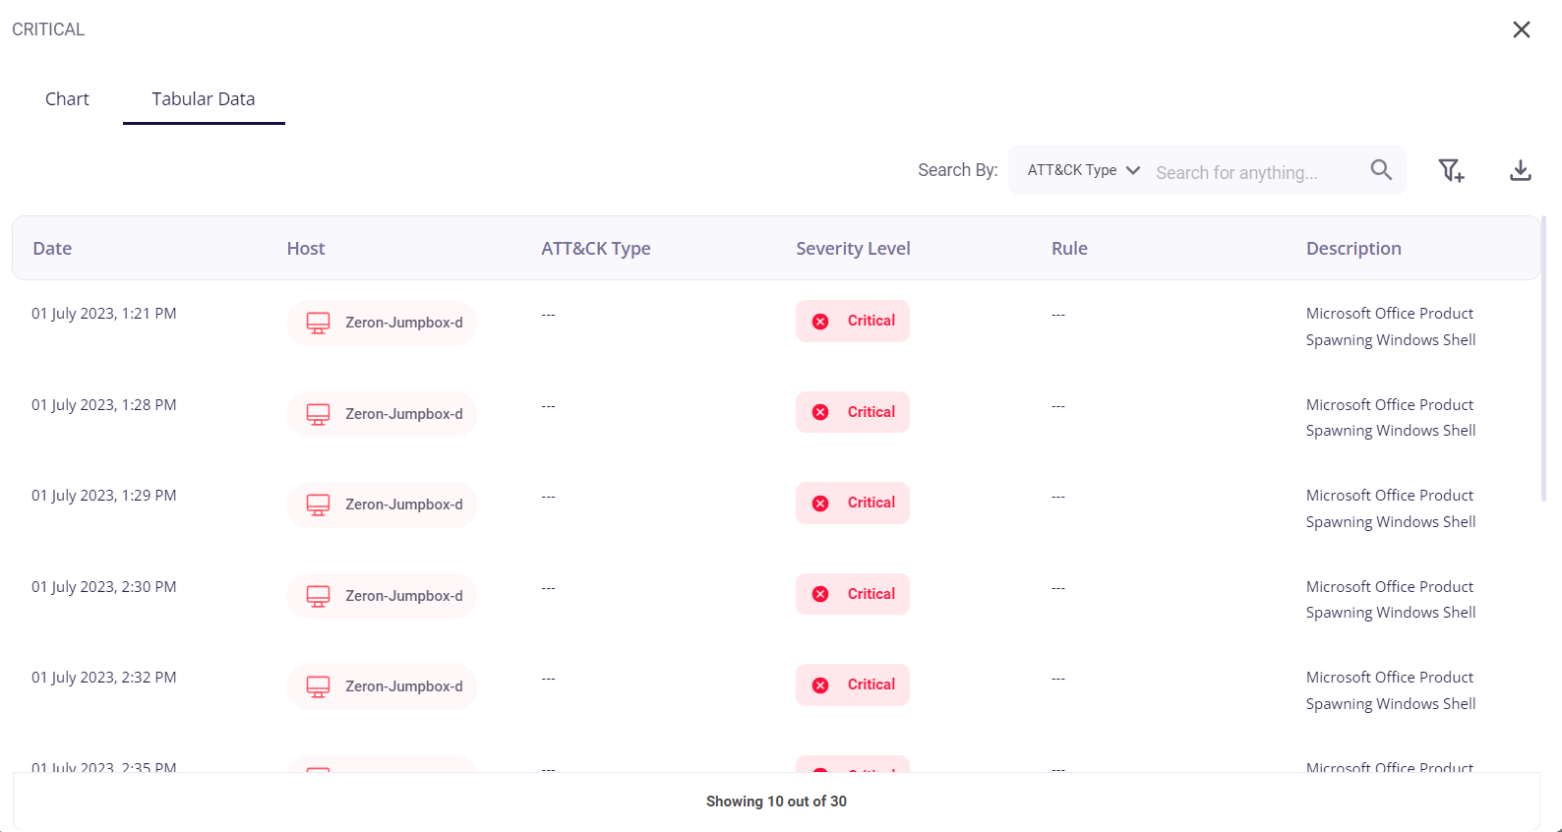Click the CRITICAL dialog title

coord(48,30)
